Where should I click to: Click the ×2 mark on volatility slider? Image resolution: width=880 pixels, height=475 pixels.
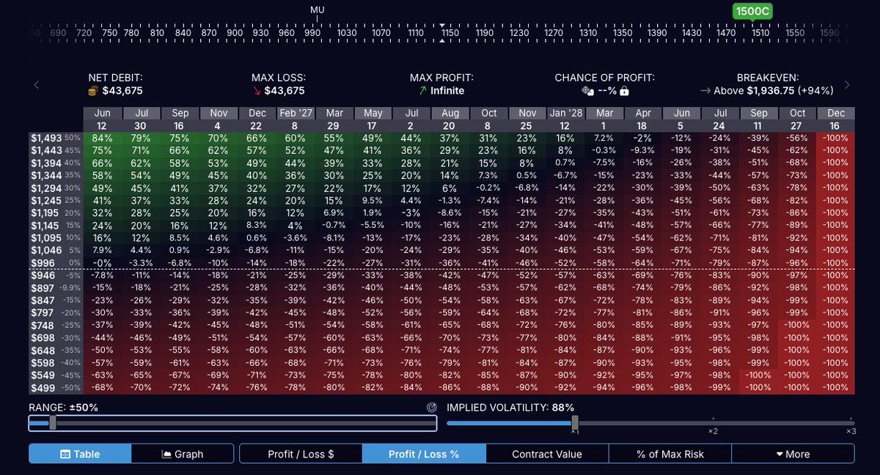point(713,431)
